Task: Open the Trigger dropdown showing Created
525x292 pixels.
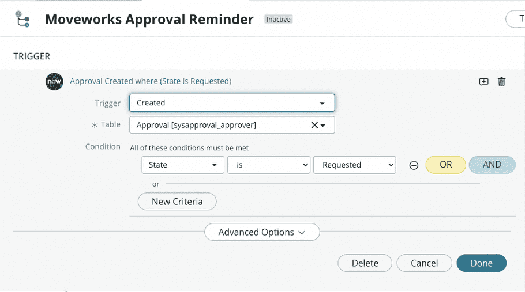Action: (232, 103)
